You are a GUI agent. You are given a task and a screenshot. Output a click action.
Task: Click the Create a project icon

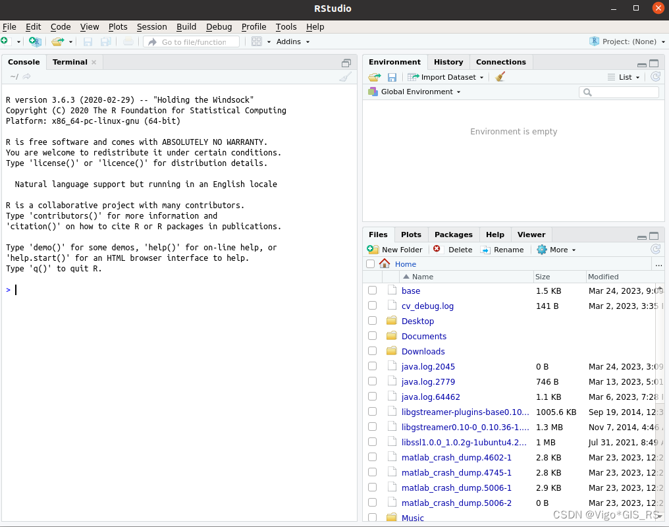pos(35,42)
